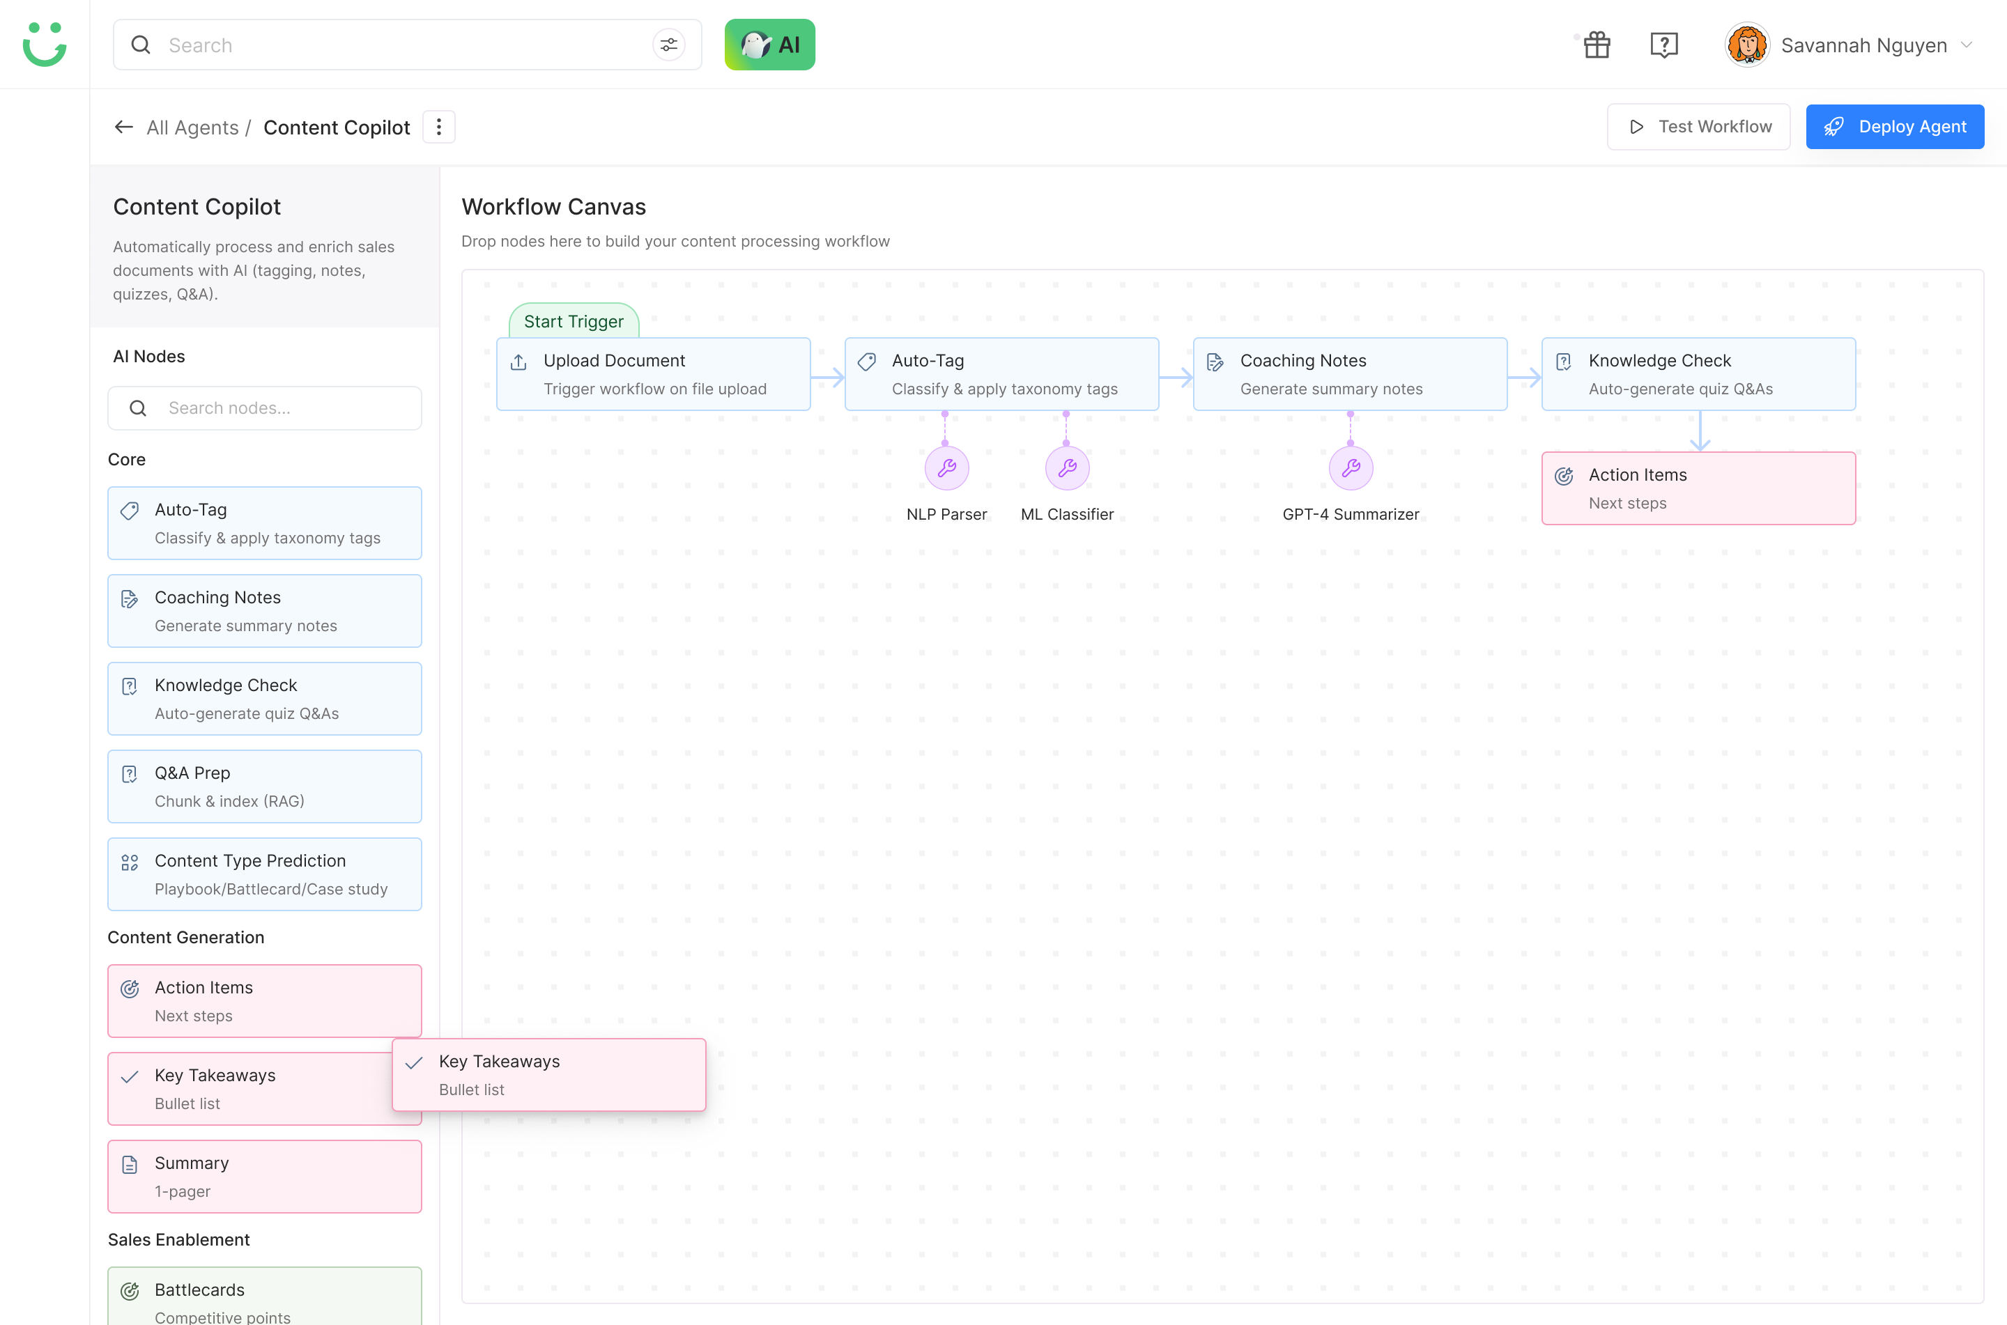Click Savannah Nguyen's avatar

click(x=1747, y=45)
